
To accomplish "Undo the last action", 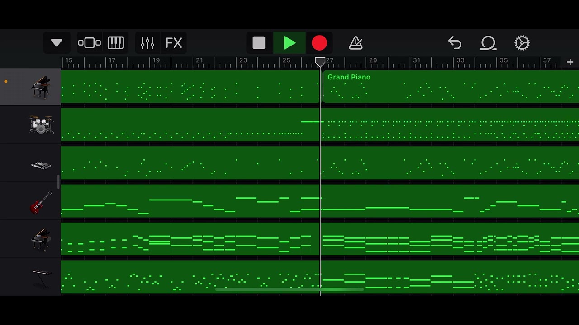I will pyautogui.click(x=455, y=43).
